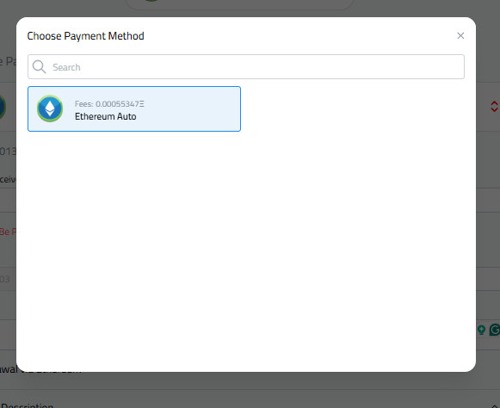Click the Choose Payment Method title

point(85,36)
